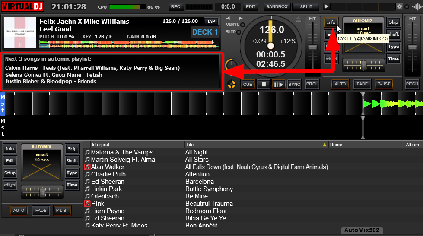Click the right deck PITCH button

click(412, 84)
